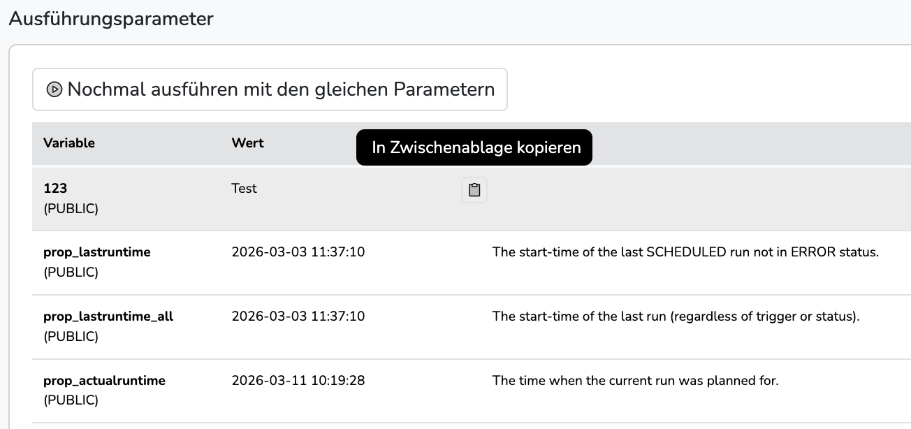The width and height of the screenshot is (911, 429).
Task: Select prop_lastruntime_all variable name
Action: click(x=108, y=317)
